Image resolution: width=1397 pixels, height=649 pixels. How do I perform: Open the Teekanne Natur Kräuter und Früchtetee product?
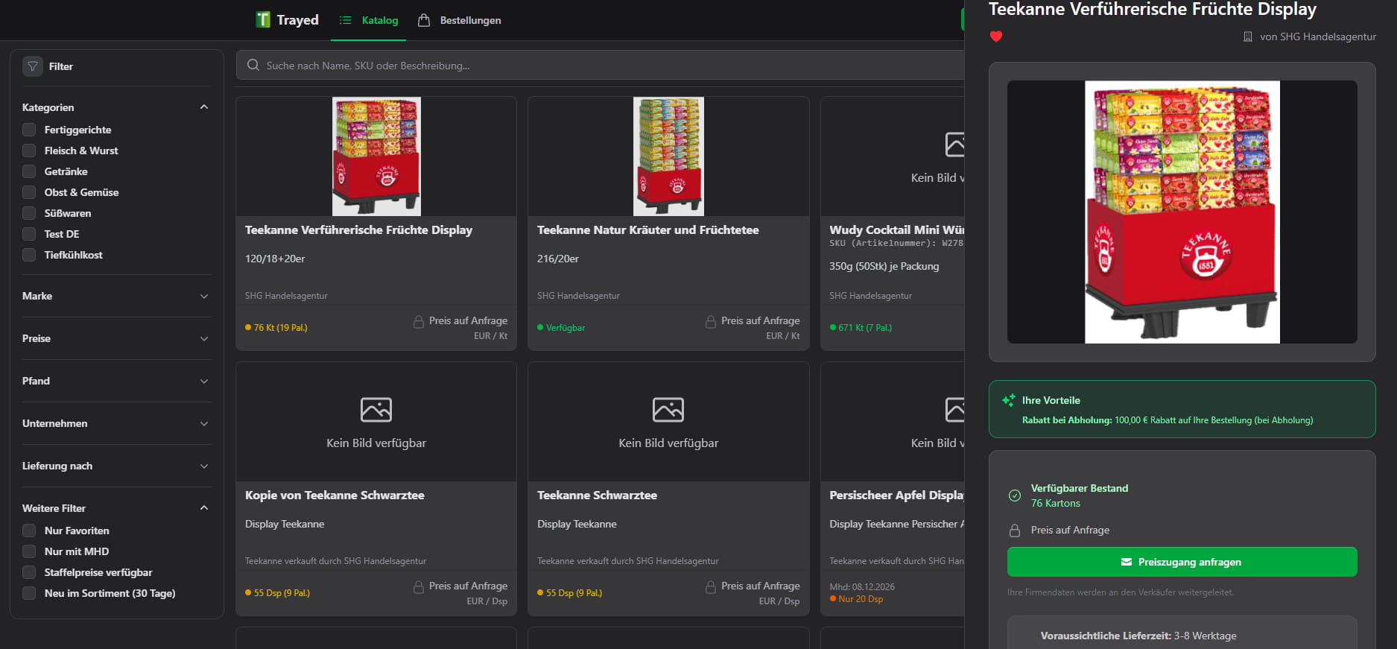pyautogui.click(x=647, y=230)
